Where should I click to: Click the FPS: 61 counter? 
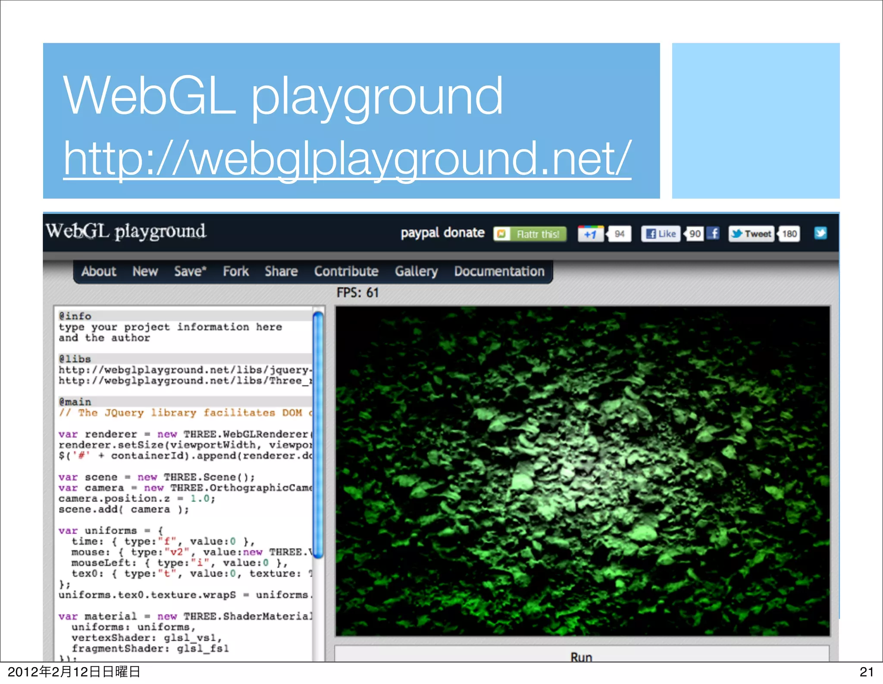(357, 293)
